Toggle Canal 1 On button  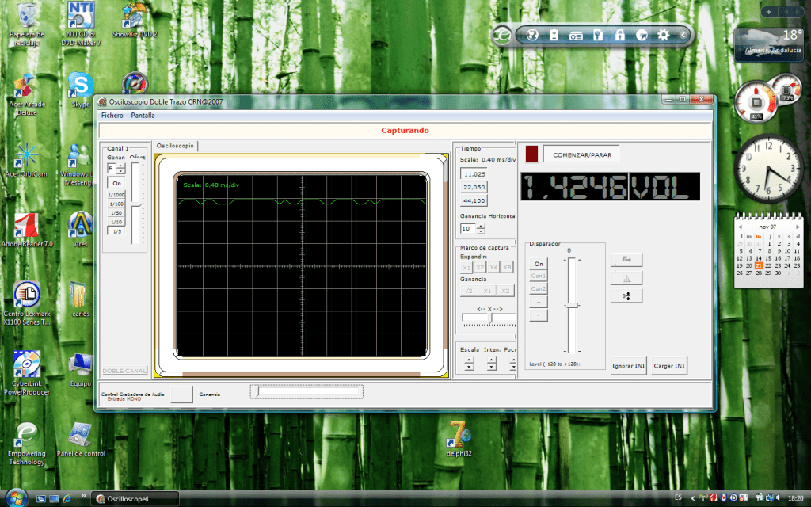tap(116, 183)
